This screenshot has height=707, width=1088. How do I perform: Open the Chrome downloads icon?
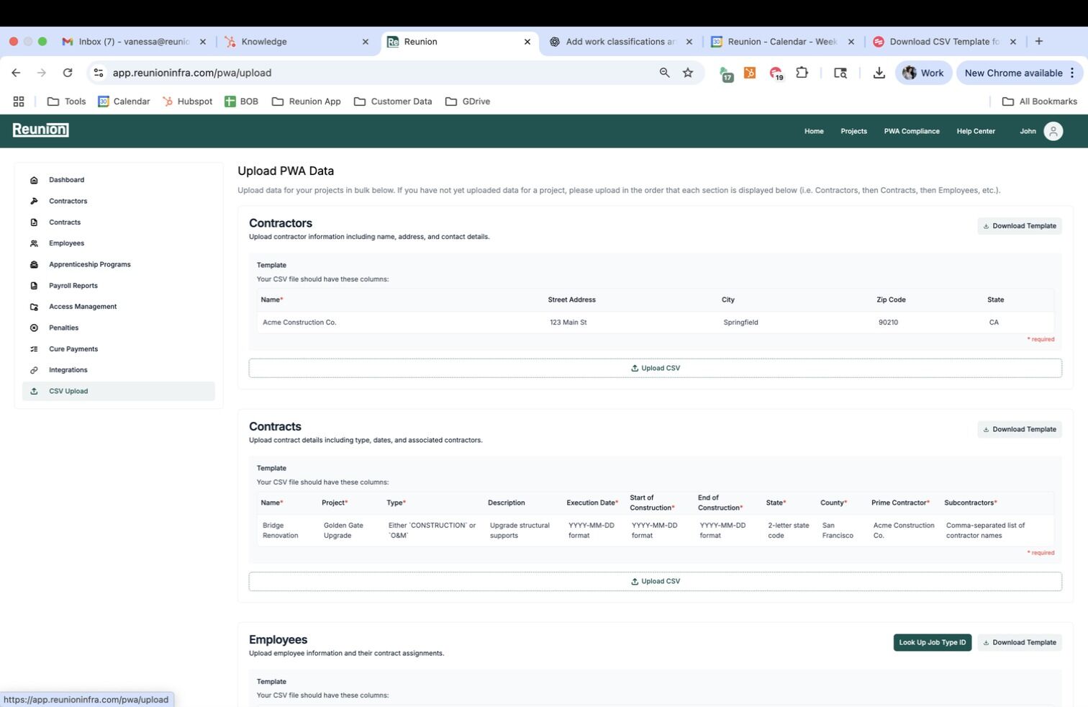click(x=879, y=73)
